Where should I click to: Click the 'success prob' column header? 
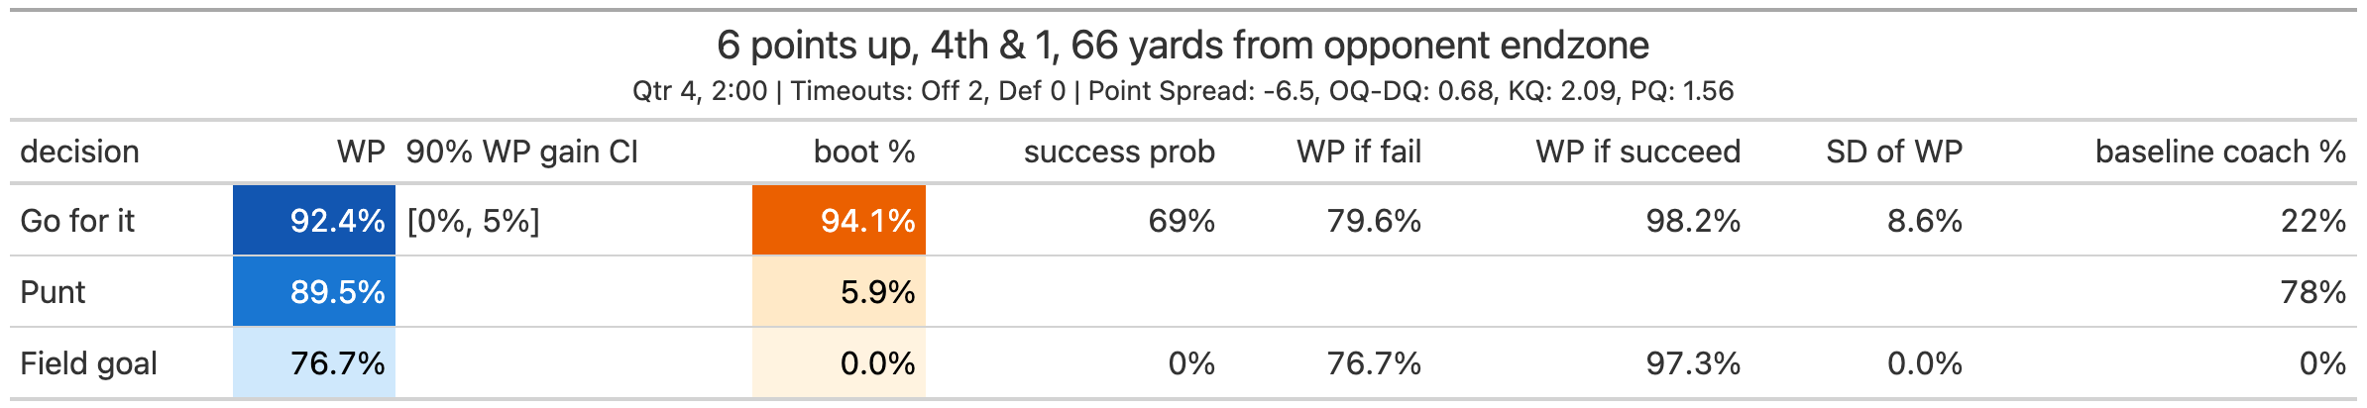coord(1119,152)
